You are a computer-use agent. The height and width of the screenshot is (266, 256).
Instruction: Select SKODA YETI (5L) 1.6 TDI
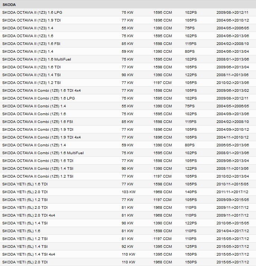[x=128, y=184]
